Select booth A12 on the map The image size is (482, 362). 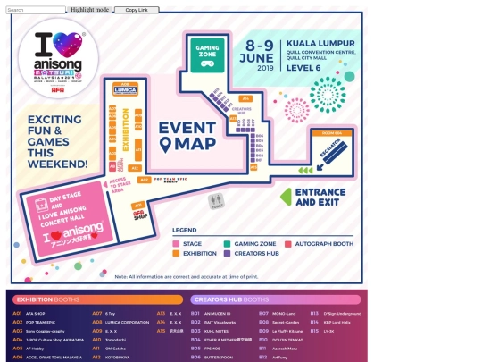coord(135,168)
